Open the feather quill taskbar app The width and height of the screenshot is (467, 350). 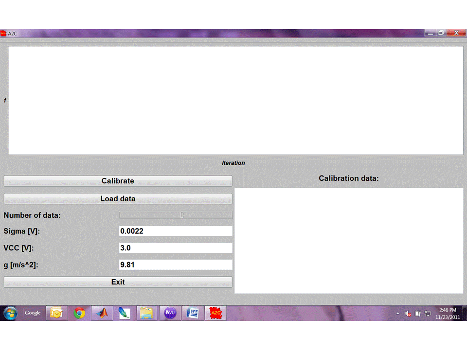(125, 313)
